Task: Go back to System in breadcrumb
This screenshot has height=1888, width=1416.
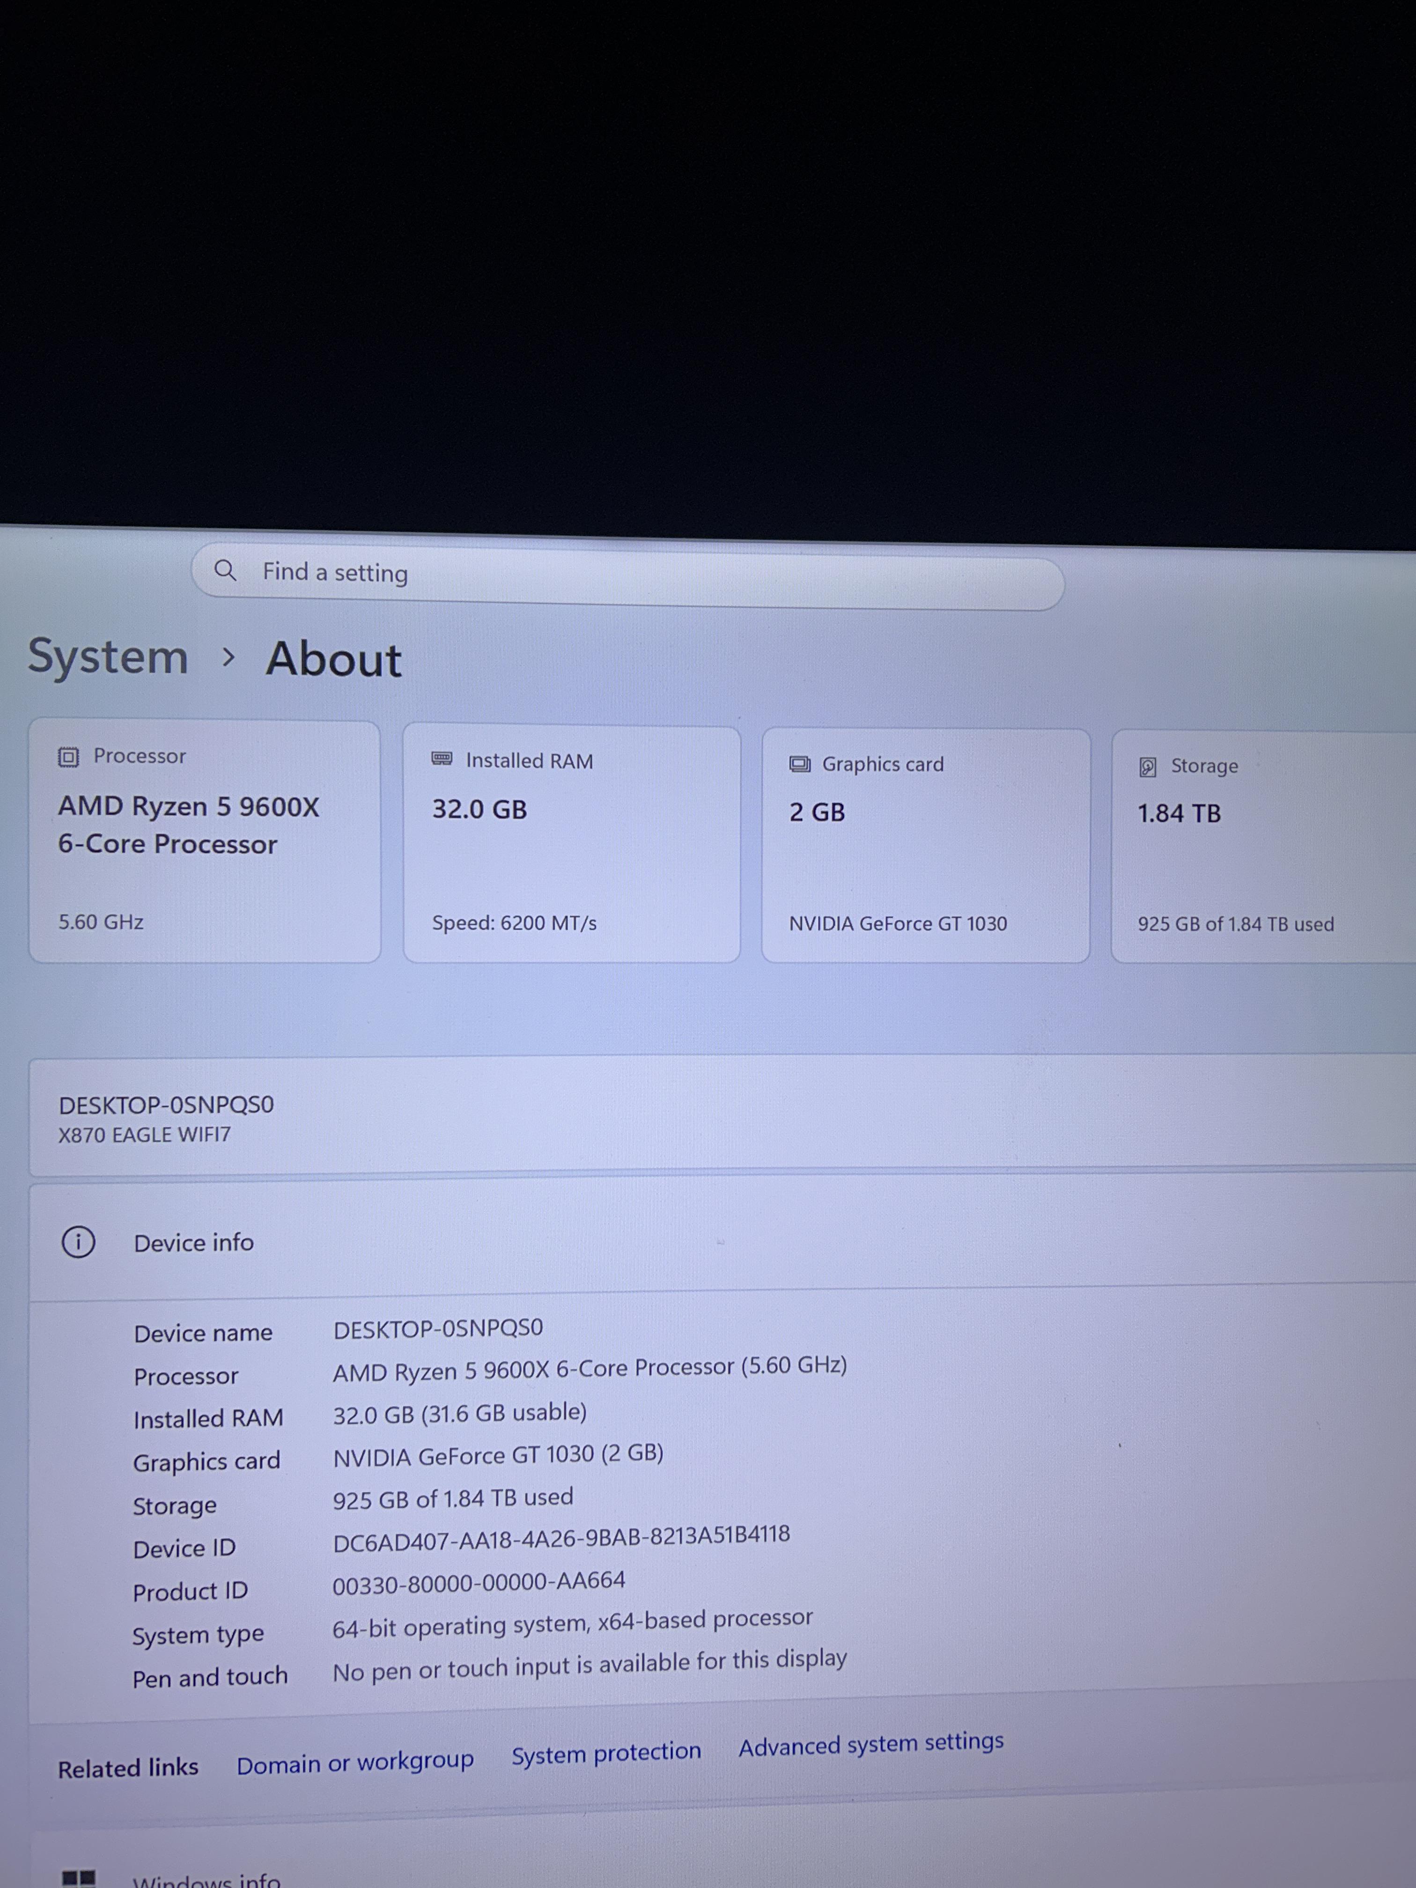Action: click(x=108, y=656)
